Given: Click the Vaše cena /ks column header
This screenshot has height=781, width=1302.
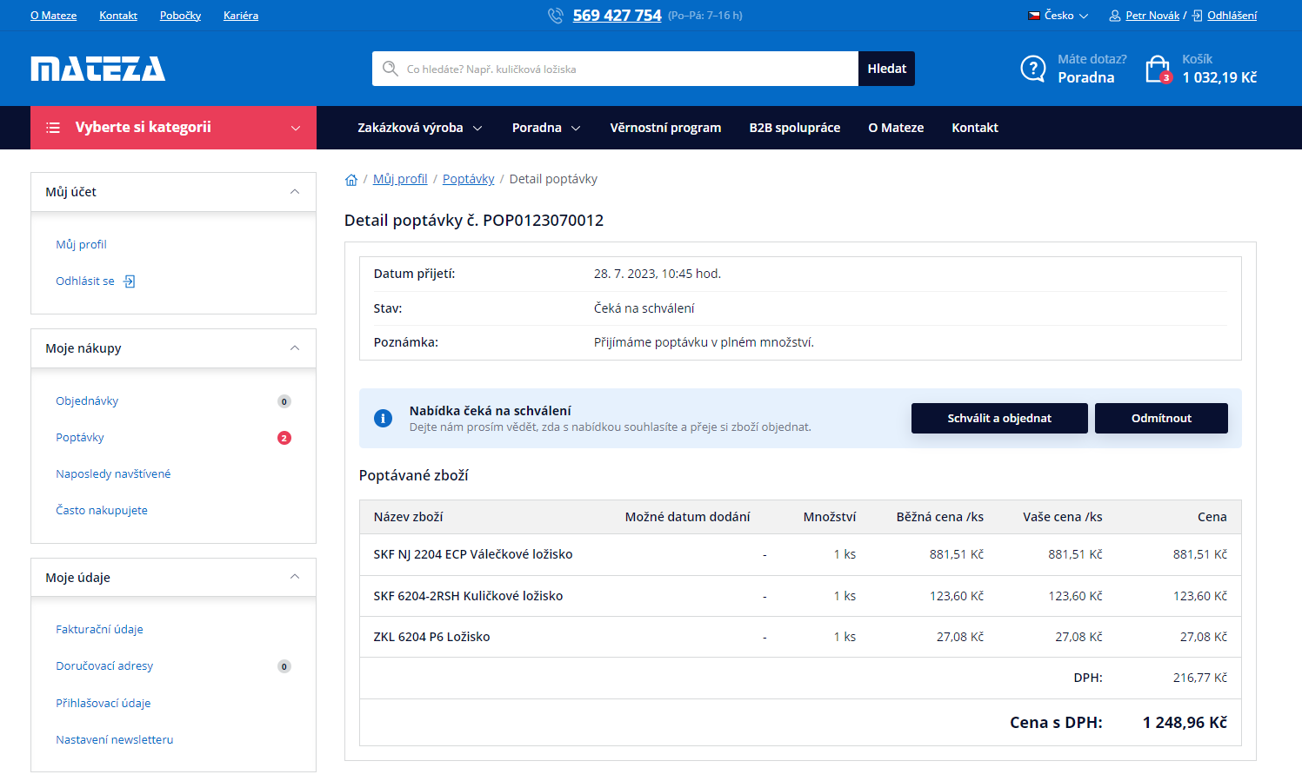Looking at the screenshot, I should pos(1062,517).
